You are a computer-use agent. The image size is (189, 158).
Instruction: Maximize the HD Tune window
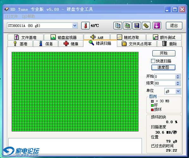pos(175,9)
